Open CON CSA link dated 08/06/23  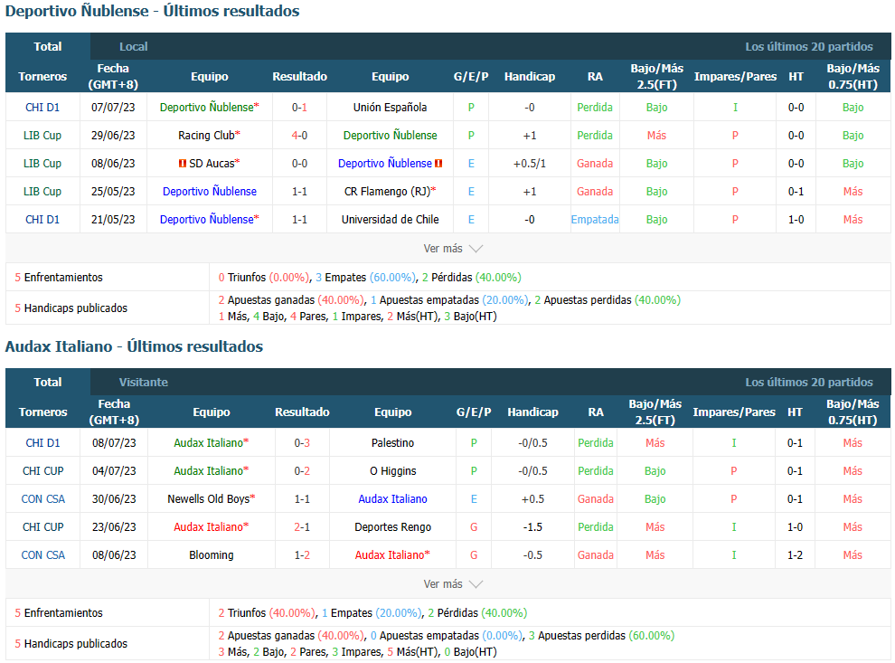click(x=42, y=554)
